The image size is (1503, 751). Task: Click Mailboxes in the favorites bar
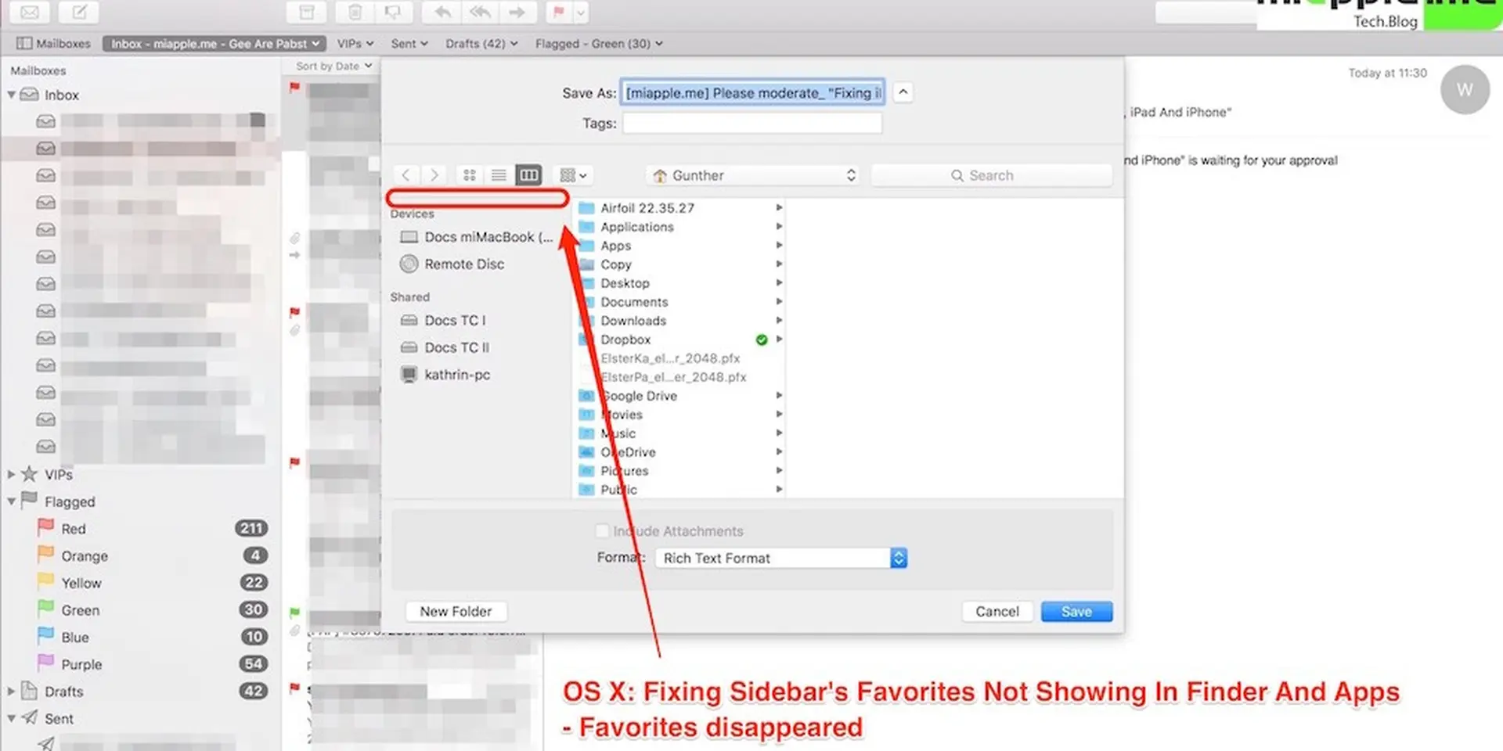tap(52, 43)
